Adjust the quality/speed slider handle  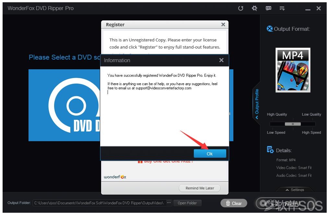click(x=293, y=124)
